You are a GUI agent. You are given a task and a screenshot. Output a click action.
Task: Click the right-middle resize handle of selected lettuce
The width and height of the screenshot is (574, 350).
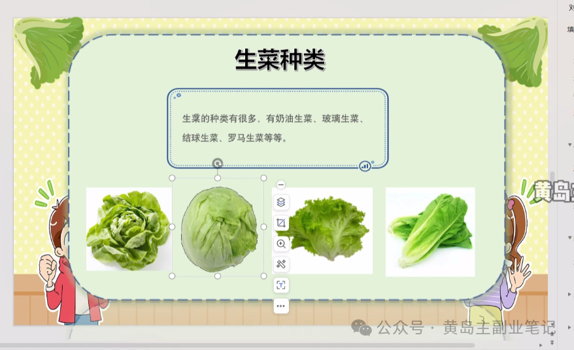263,227
